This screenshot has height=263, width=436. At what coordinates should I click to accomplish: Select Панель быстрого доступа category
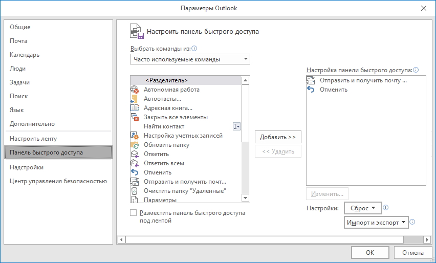pyautogui.click(x=58, y=152)
